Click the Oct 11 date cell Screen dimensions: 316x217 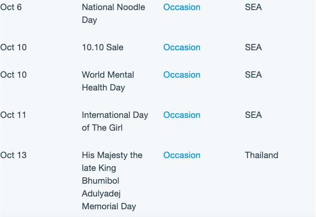point(13,115)
